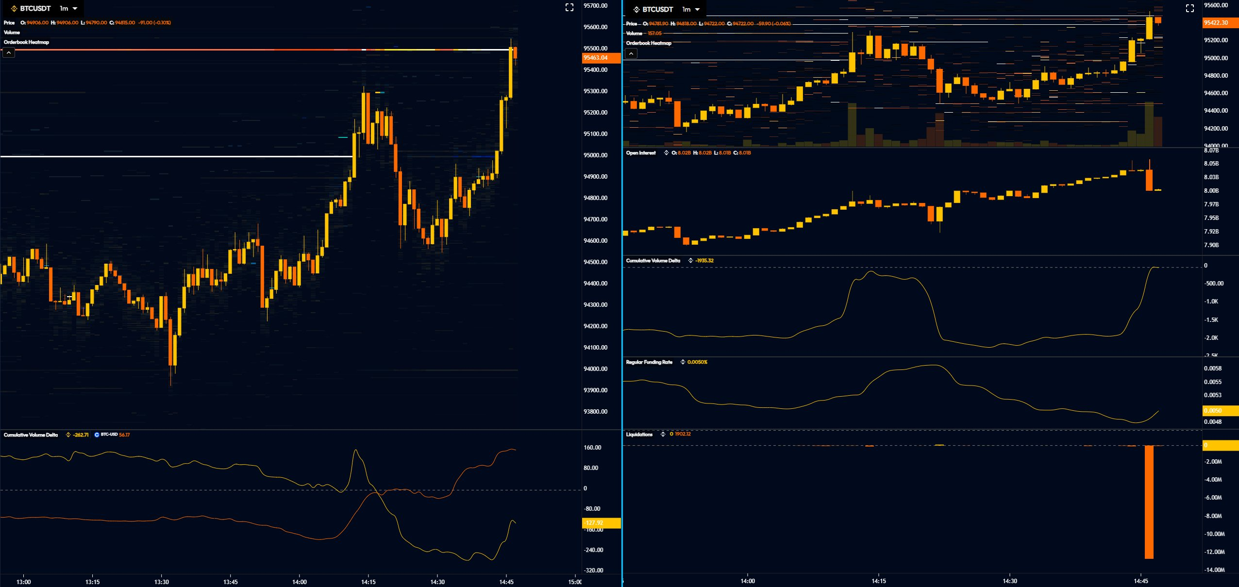The width and height of the screenshot is (1239, 587).
Task: Open the left chart 1m timeframe dropdown
Action: [x=68, y=9]
